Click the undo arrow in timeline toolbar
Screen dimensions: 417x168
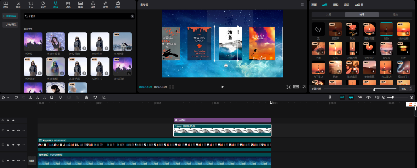(x=17, y=98)
